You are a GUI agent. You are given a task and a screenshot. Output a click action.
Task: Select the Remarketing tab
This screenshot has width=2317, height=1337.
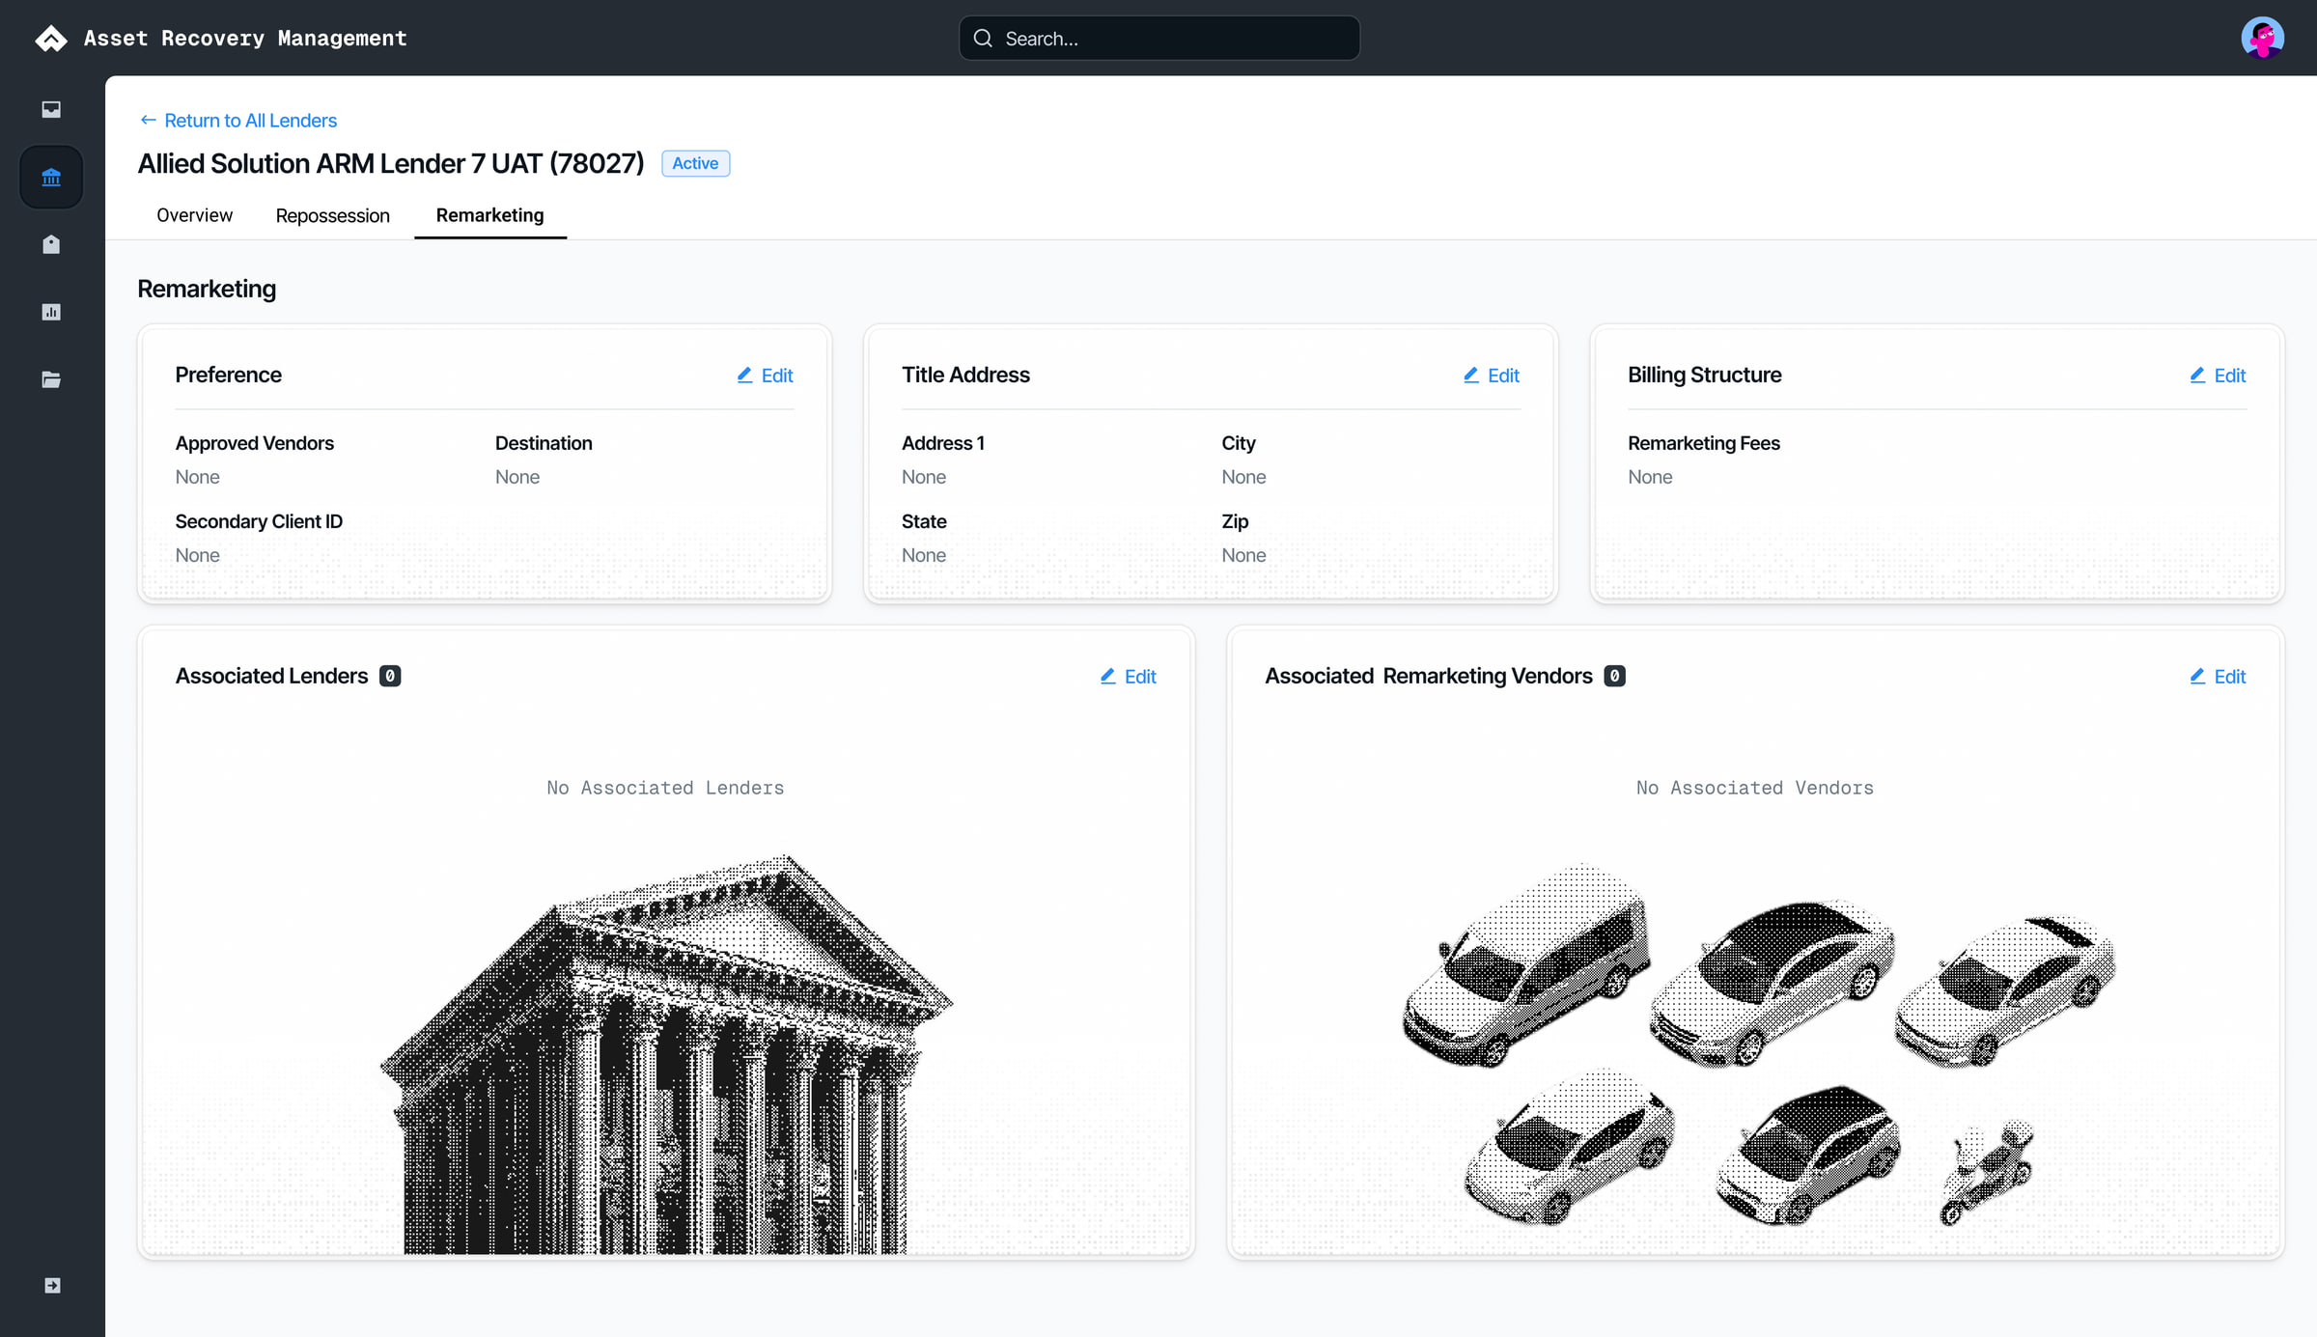pos(489,215)
